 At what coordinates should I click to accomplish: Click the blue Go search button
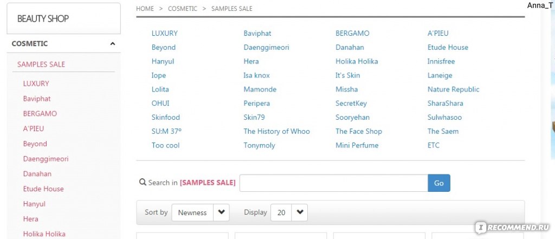439,183
